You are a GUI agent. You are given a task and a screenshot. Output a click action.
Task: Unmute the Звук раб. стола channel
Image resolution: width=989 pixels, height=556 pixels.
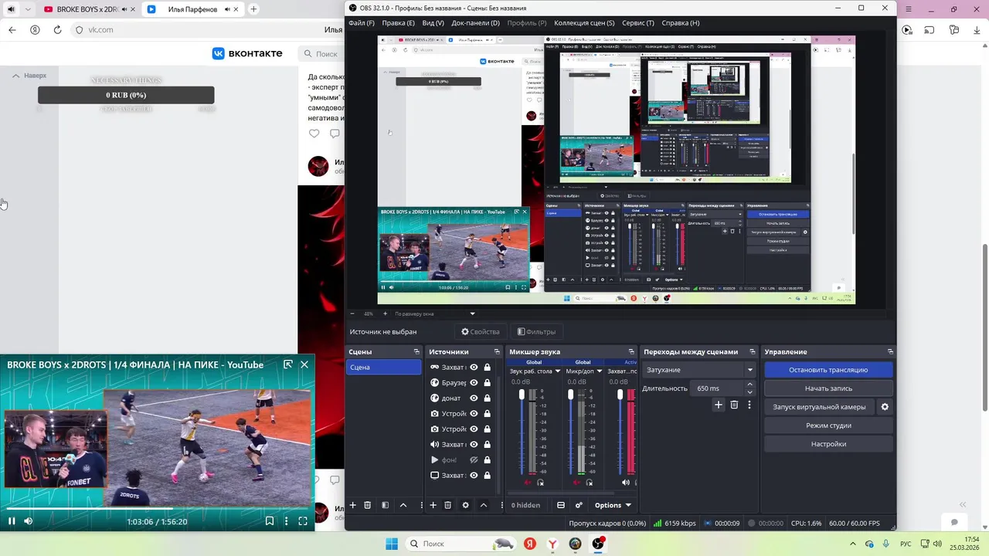[x=528, y=483]
